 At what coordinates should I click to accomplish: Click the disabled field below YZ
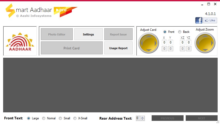tap(189, 49)
